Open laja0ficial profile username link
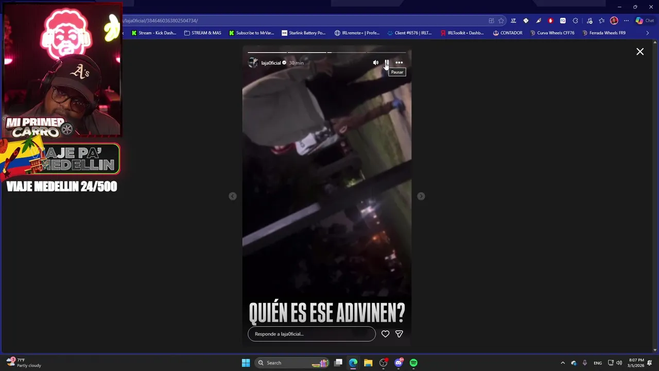659x371 pixels. click(271, 63)
